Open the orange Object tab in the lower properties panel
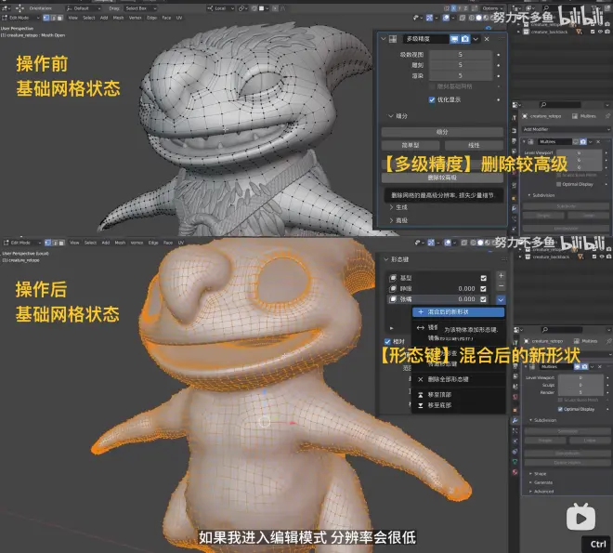The height and width of the screenshot is (553, 613). point(515,410)
